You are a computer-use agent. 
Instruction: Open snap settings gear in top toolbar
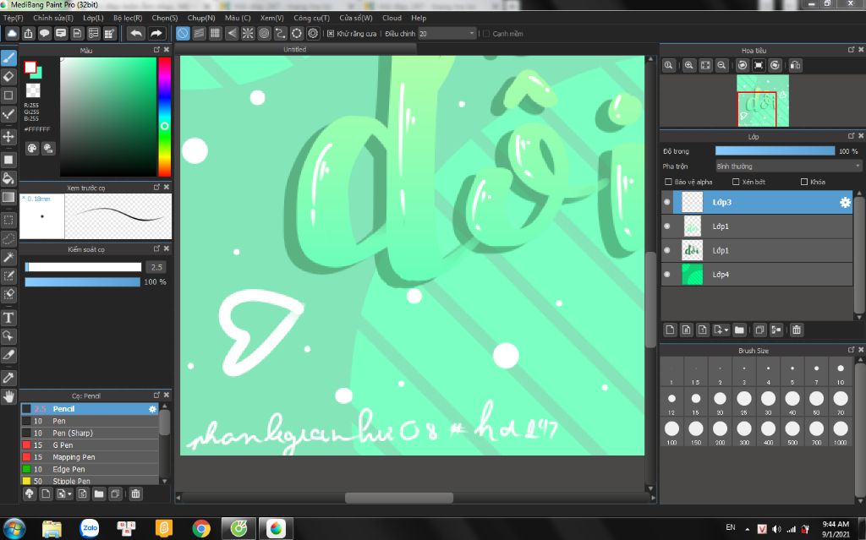pos(313,34)
